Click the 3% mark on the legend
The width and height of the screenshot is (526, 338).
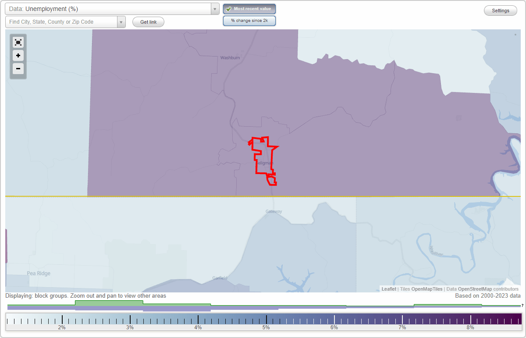[130, 327]
